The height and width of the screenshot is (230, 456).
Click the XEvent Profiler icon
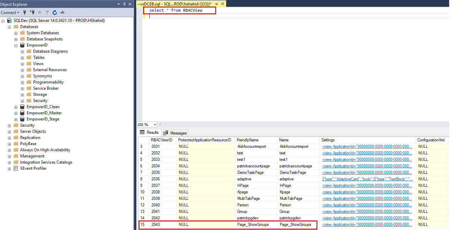[16, 168]
